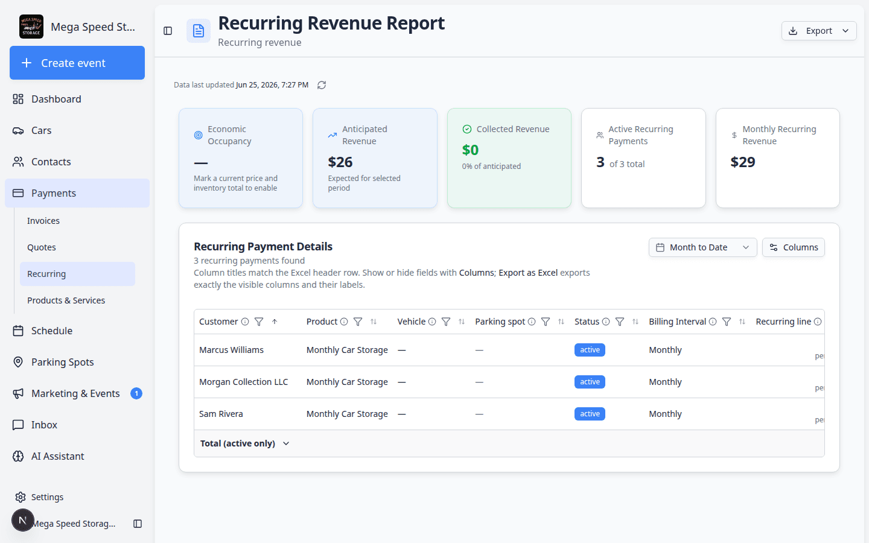Select the Collected Revenue card

[x=509, y=158]
